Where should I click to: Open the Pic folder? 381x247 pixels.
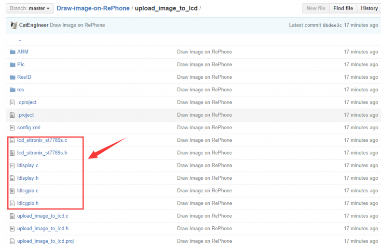(21, 64)
